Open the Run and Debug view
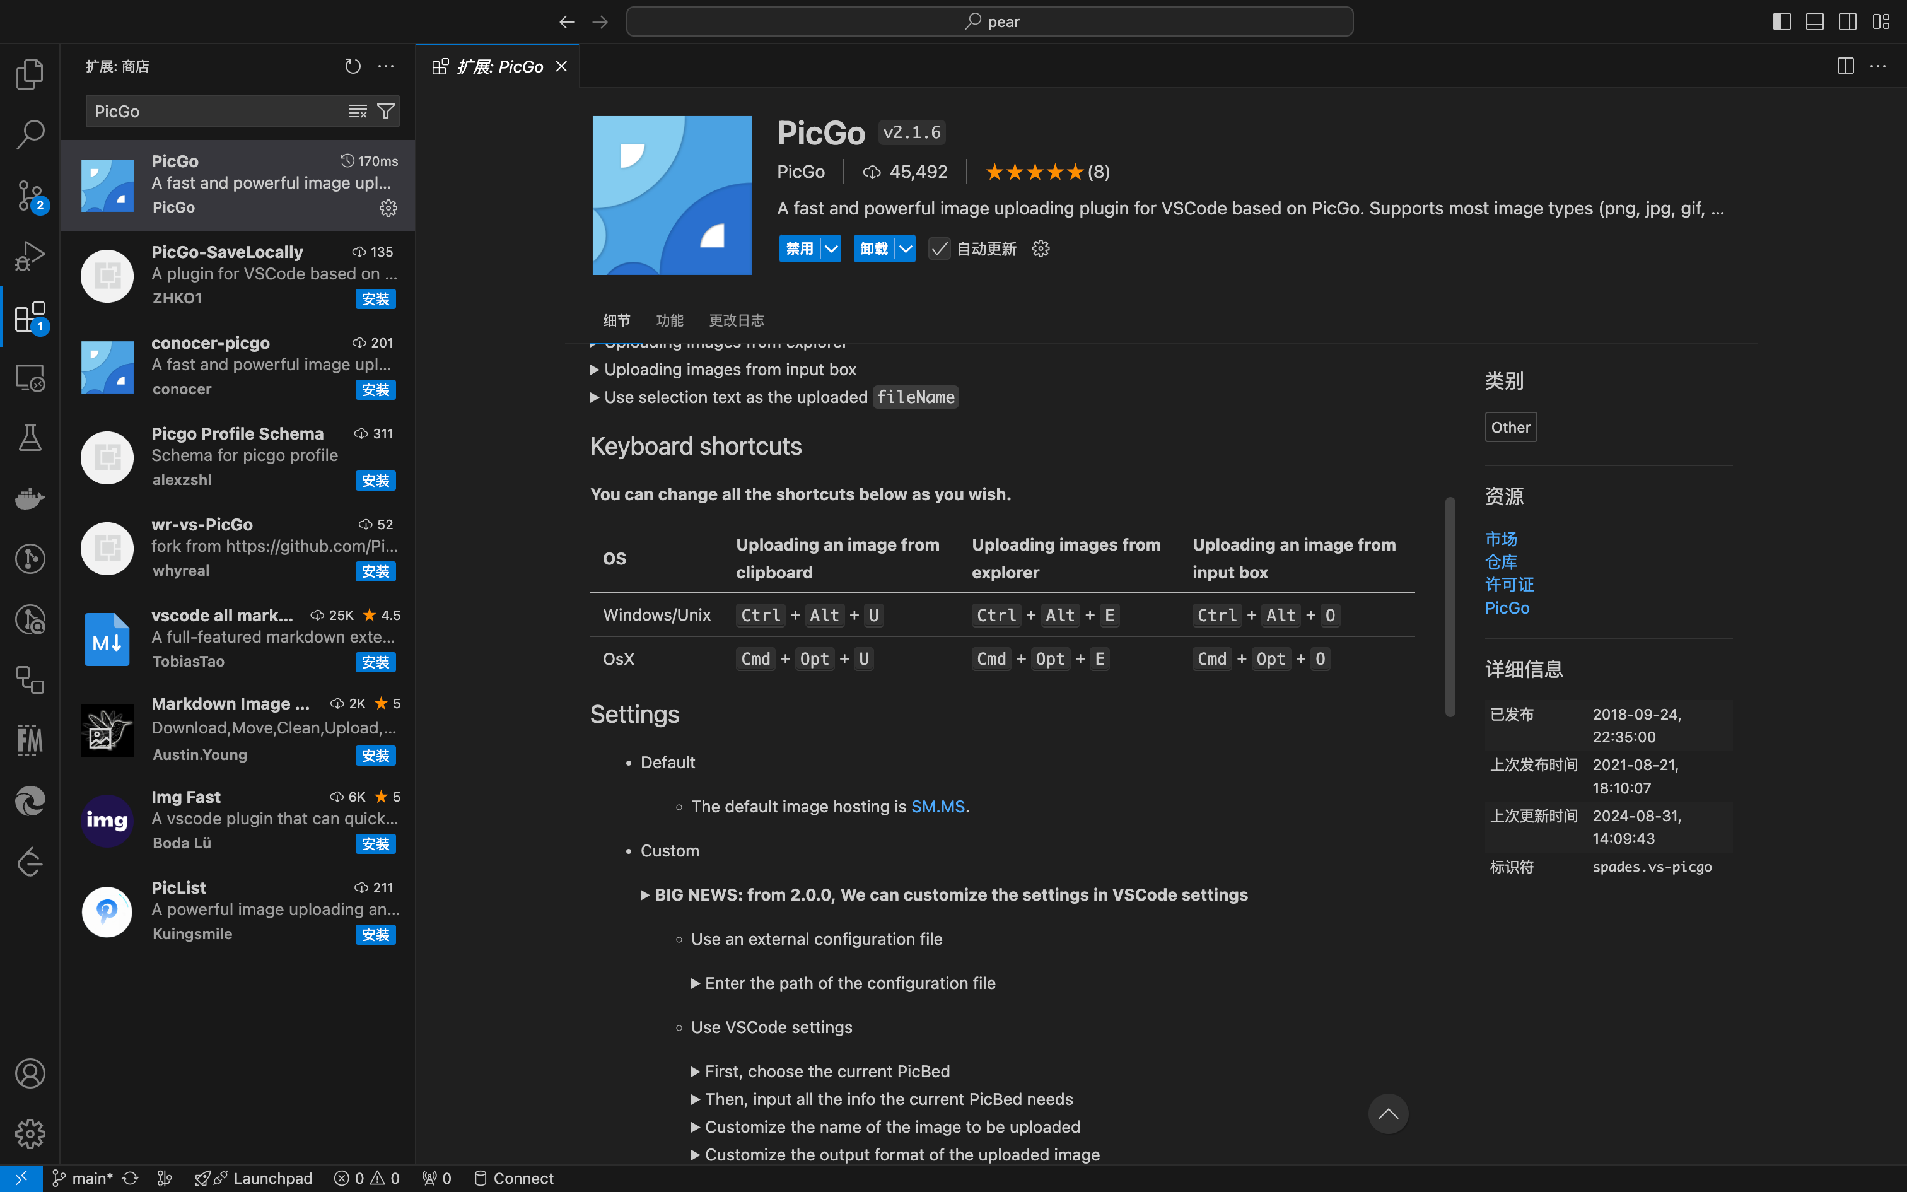The image size is (1907, 1192). point(30,256)
